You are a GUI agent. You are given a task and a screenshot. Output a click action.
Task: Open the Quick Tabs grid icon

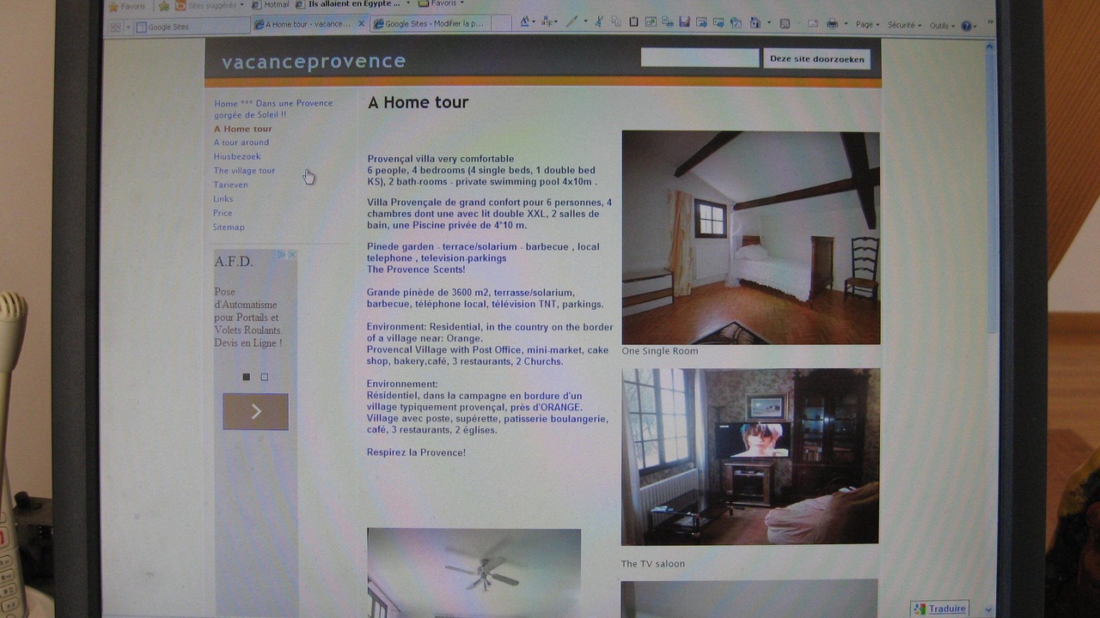pyautogui.click(x=115, y=27)
